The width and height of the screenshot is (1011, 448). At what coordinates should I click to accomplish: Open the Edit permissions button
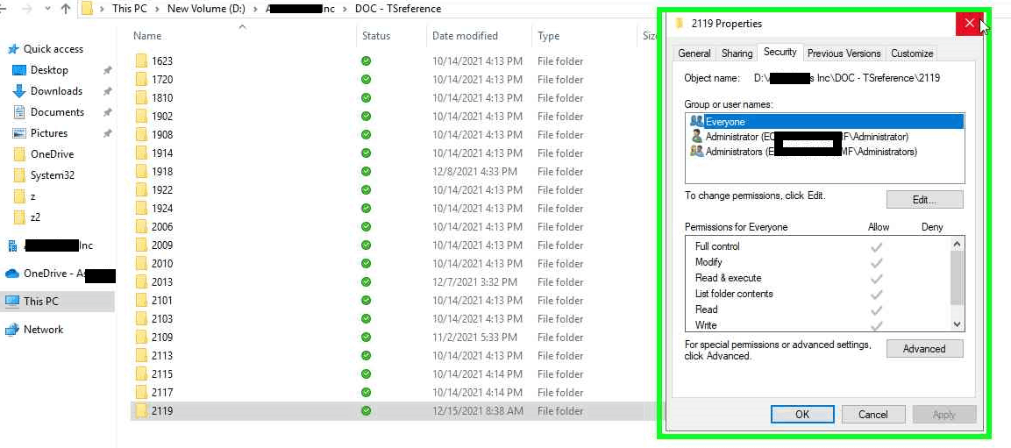click(x=924, y=200)
